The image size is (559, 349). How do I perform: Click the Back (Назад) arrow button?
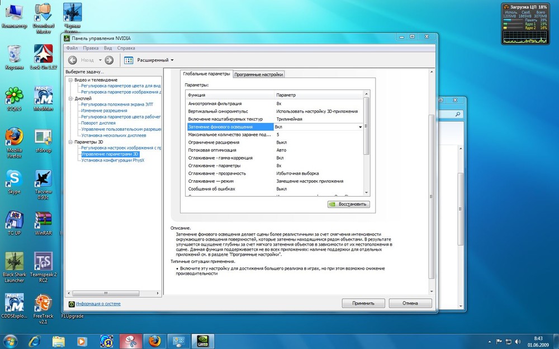point(73,60)
